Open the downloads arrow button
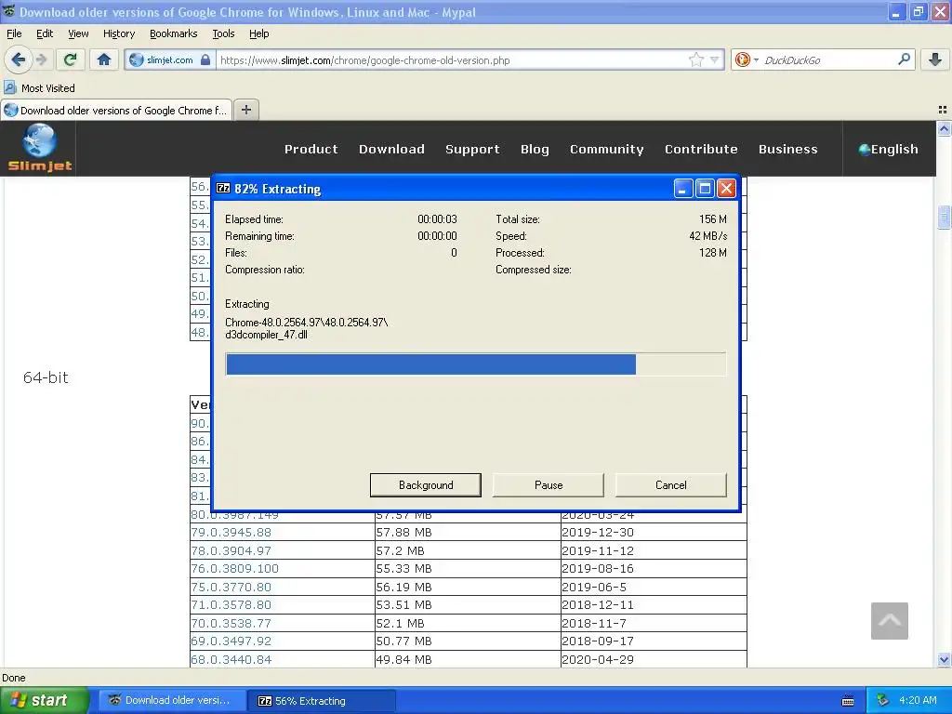 click(935, 59)
